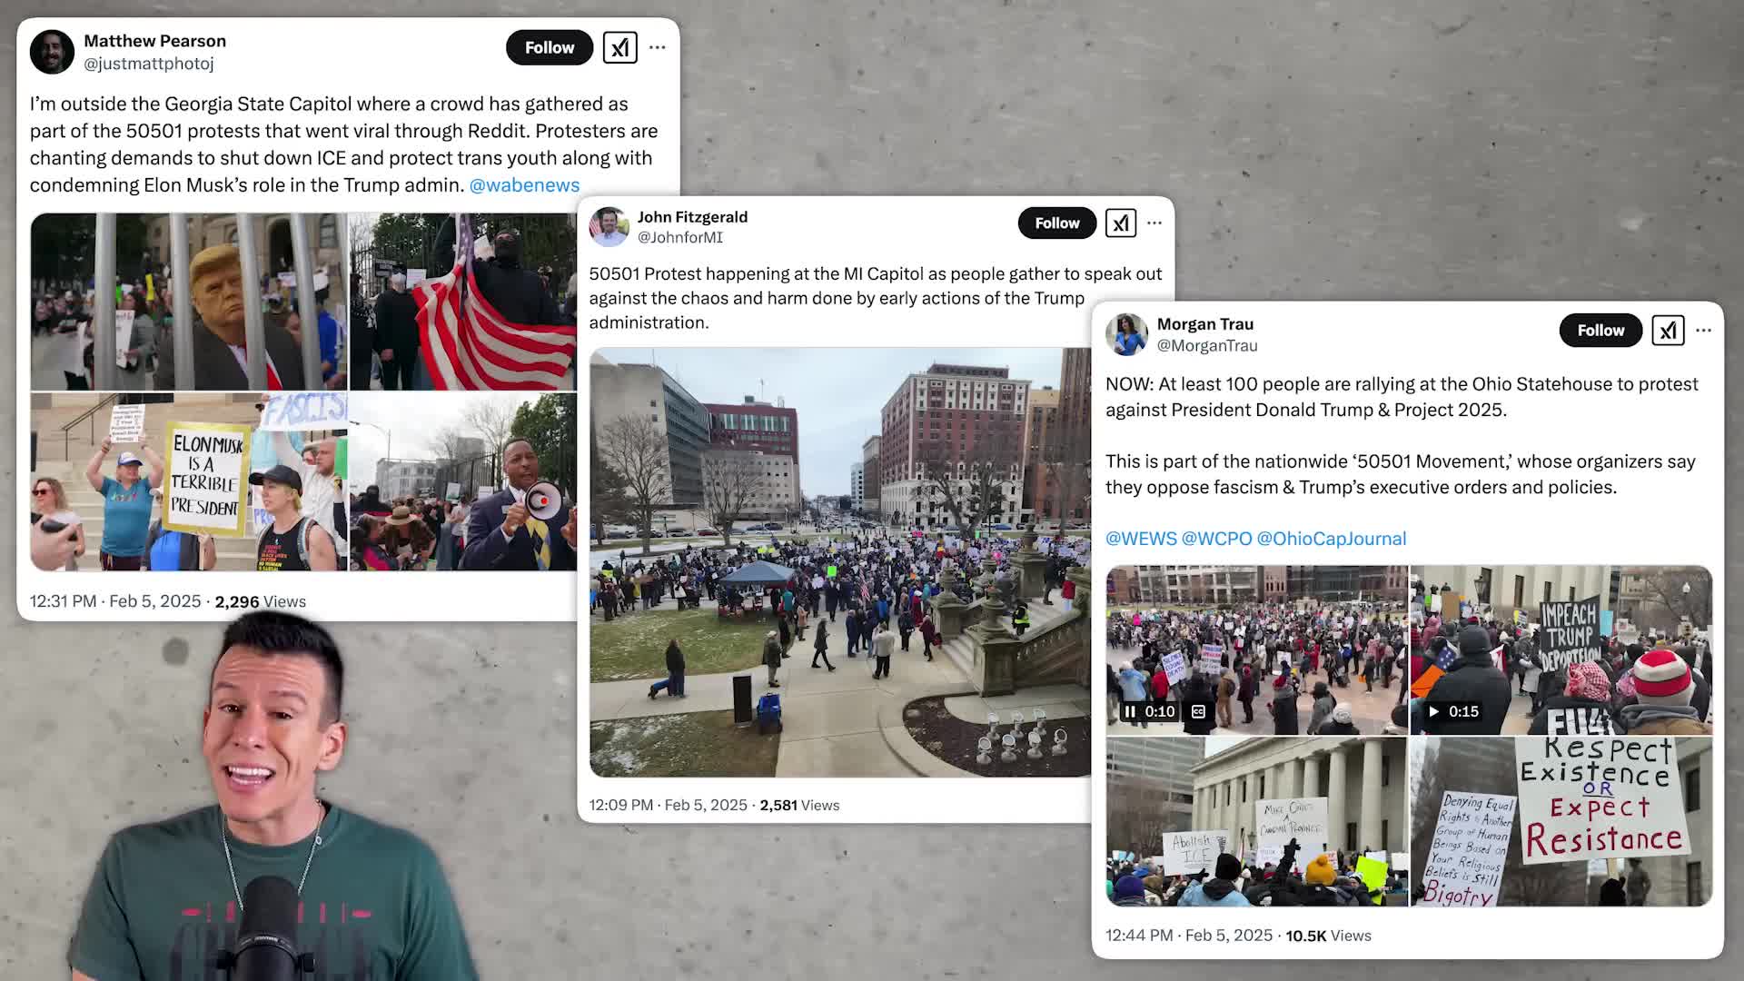
Task: Open Matthew Pearson's profile avatar
Action: coord(52,52)
